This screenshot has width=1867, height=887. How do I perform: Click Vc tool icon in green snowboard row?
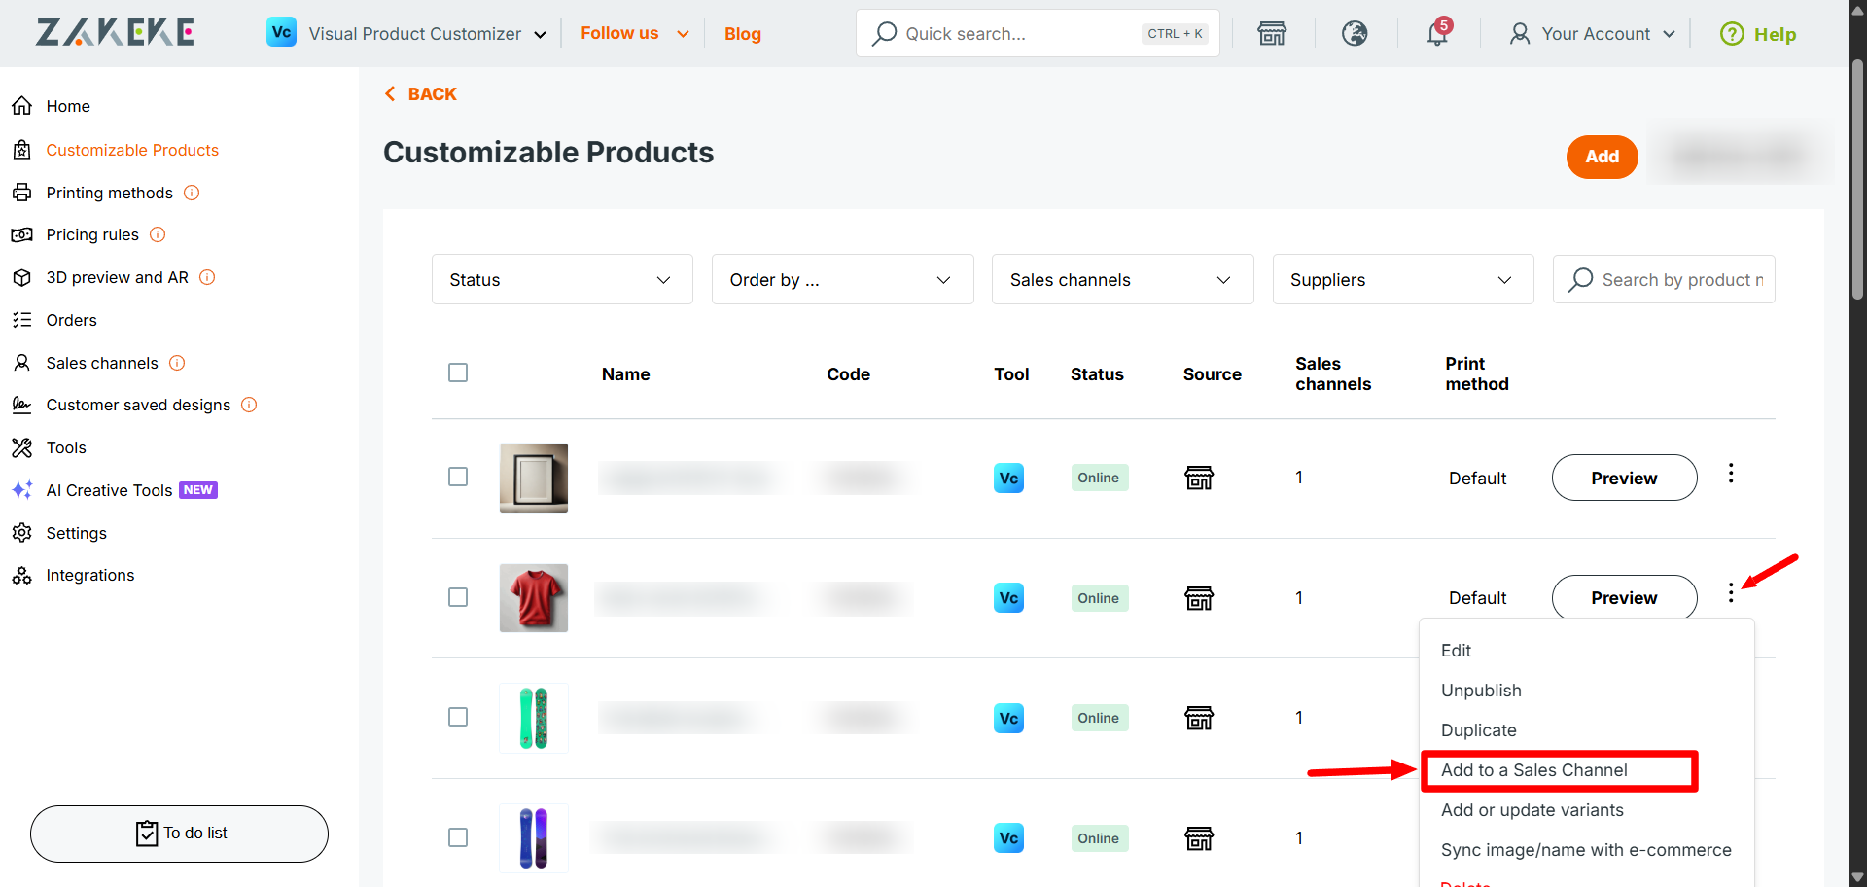1008,718
